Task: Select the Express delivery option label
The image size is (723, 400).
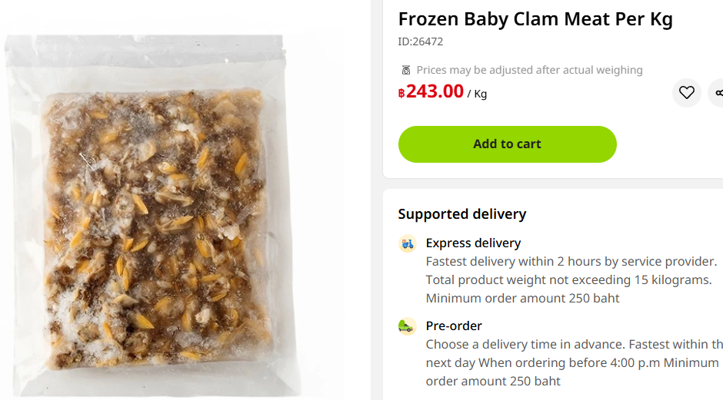Action: (473, 243)
